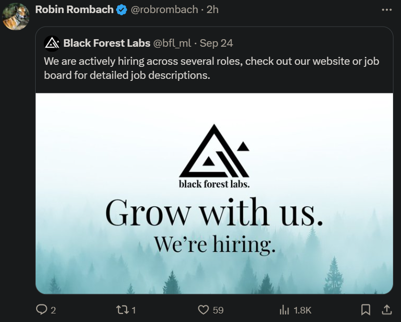Open the Sep 24 quoted tweet date
The image size is (401, 322).
click(217, 43)
